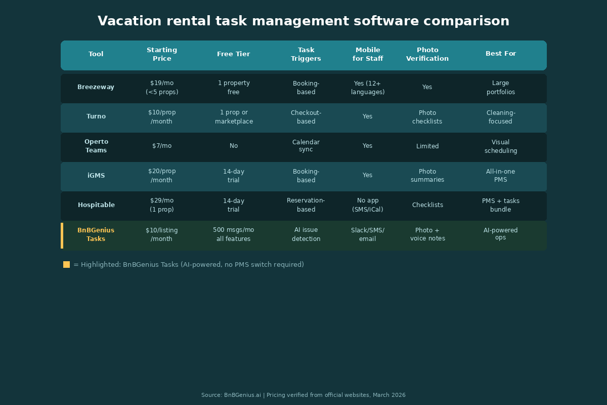607x405 pixels.
Task: Click the '500 msgs/mo all features' cell
Action: 233,234
